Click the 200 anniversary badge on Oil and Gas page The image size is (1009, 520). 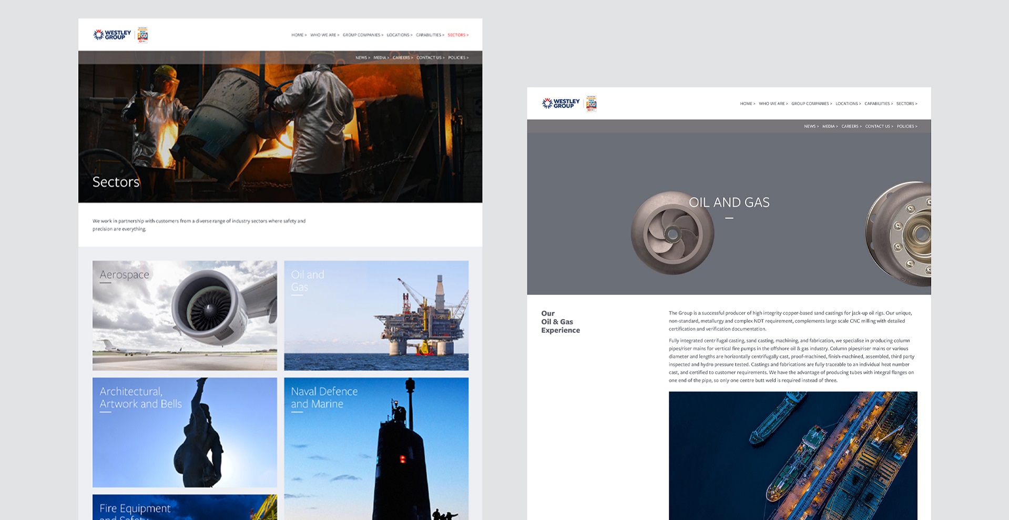(592, 104)
